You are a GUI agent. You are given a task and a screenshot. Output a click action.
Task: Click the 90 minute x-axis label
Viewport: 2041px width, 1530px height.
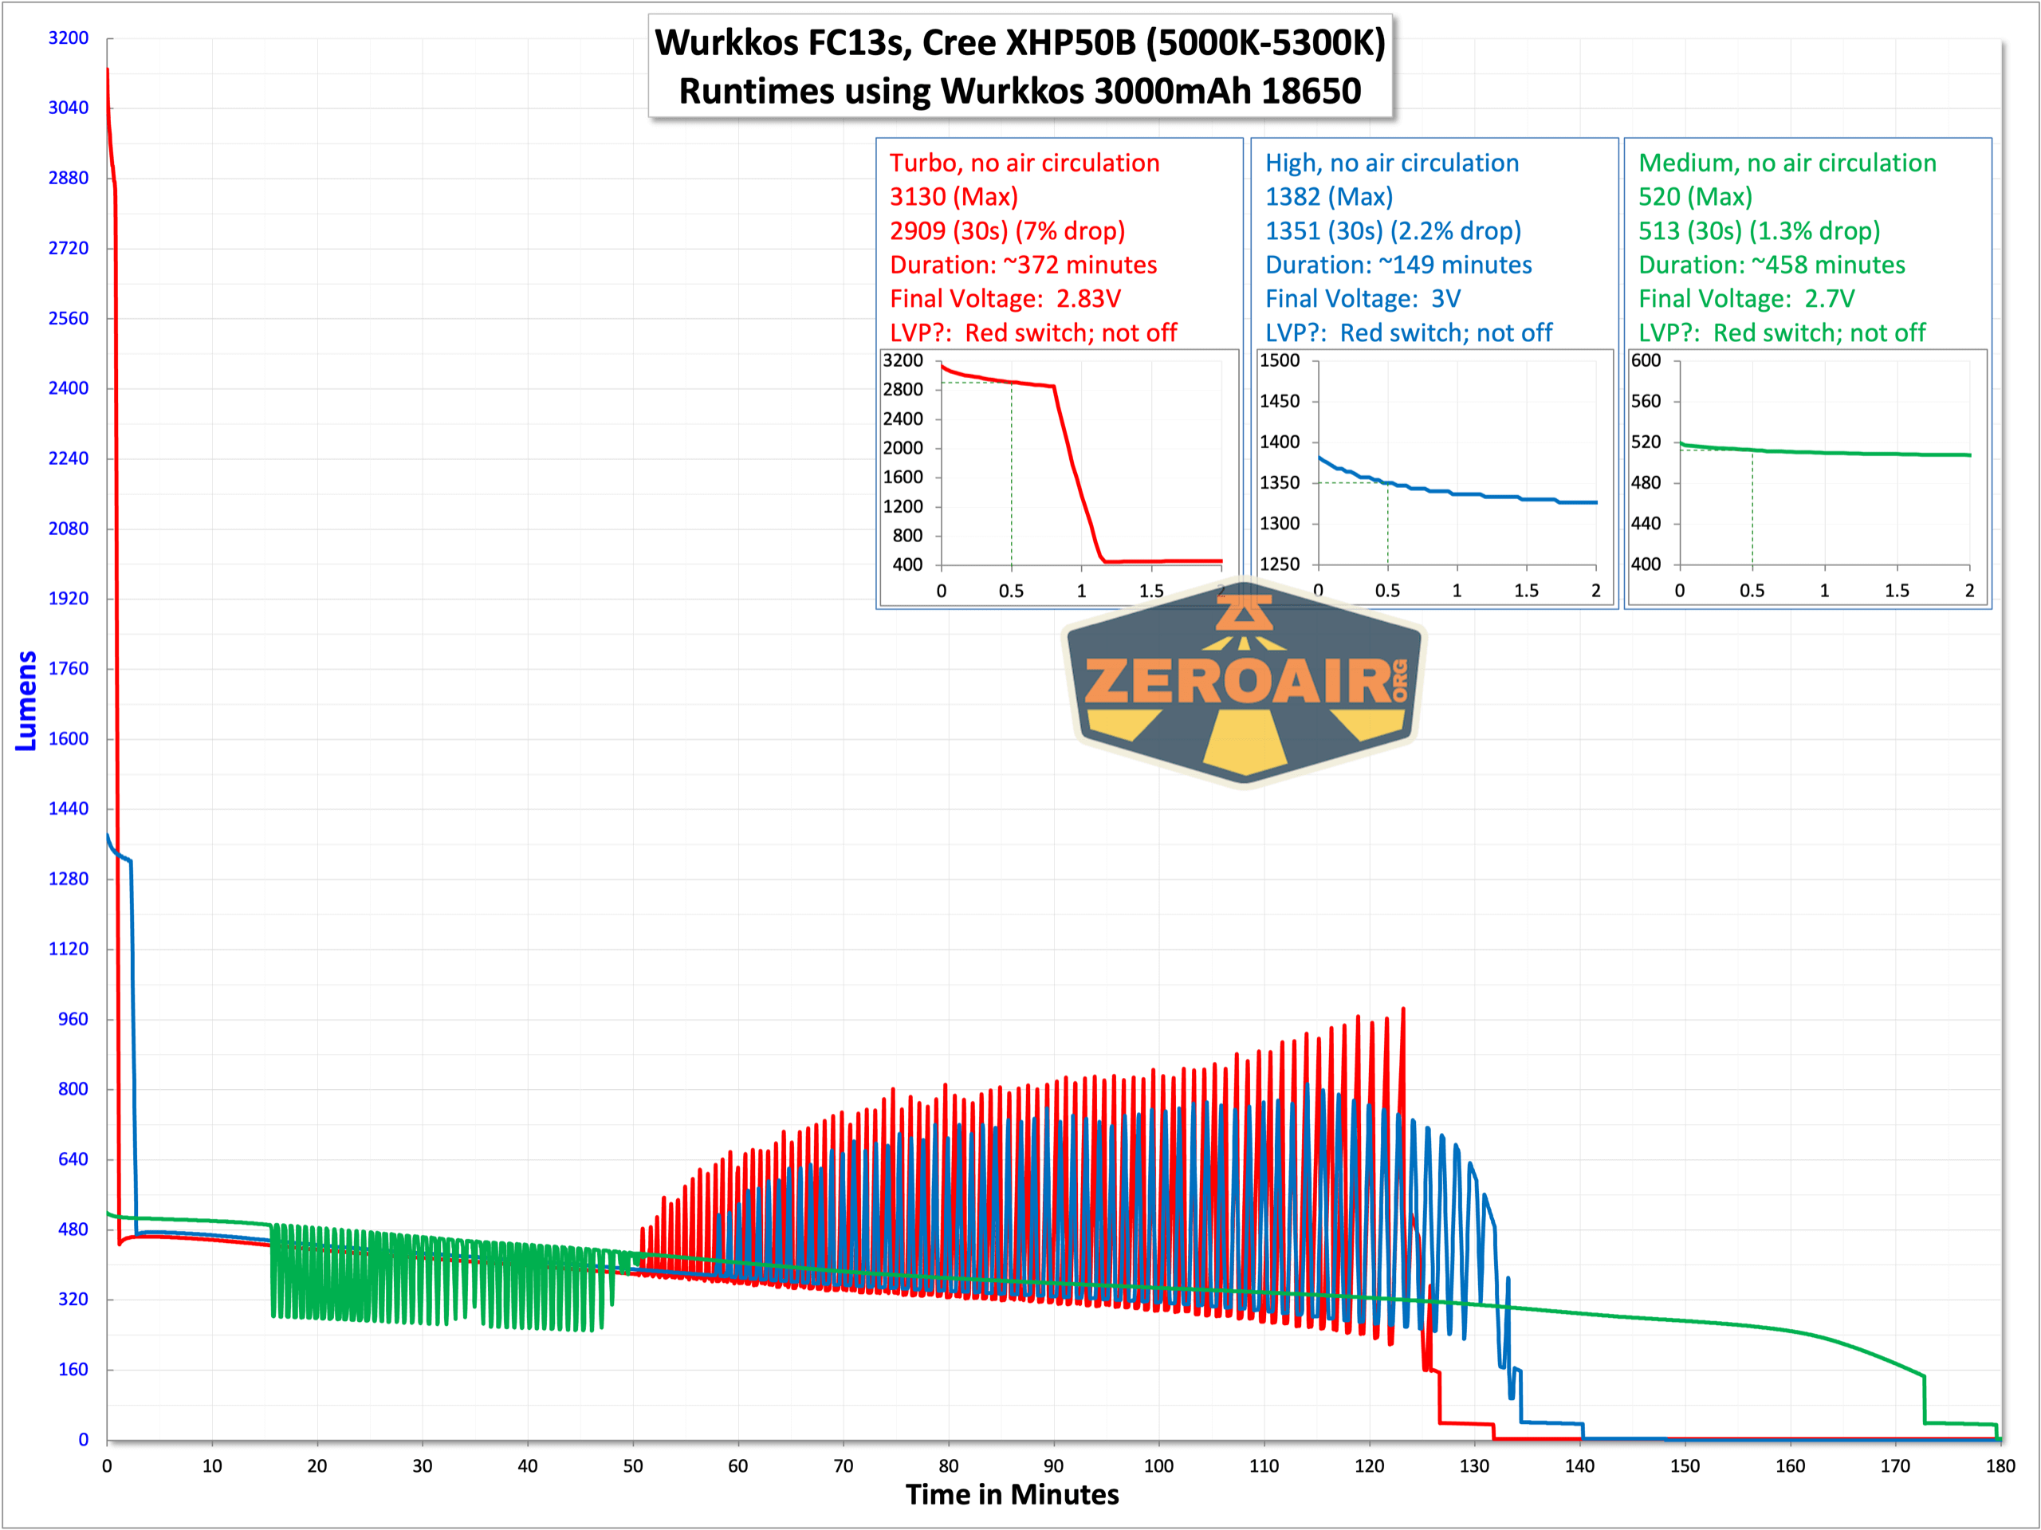(x=1054, y=1465)
